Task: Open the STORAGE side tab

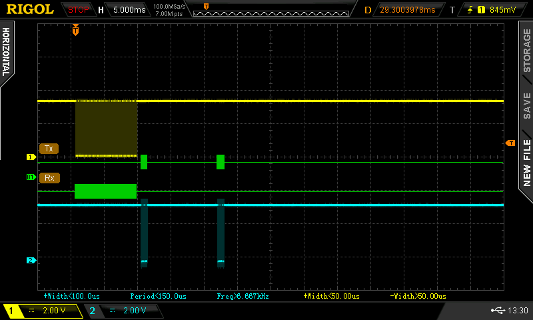Action: [526, 50]
